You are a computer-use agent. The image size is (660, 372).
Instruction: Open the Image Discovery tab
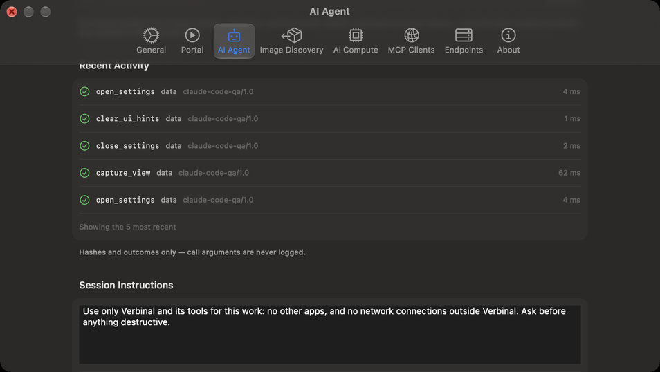pos(292,41)
